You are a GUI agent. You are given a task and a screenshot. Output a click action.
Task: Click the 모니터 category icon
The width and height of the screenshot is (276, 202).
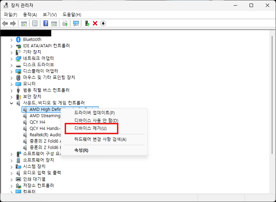point(18,84)
